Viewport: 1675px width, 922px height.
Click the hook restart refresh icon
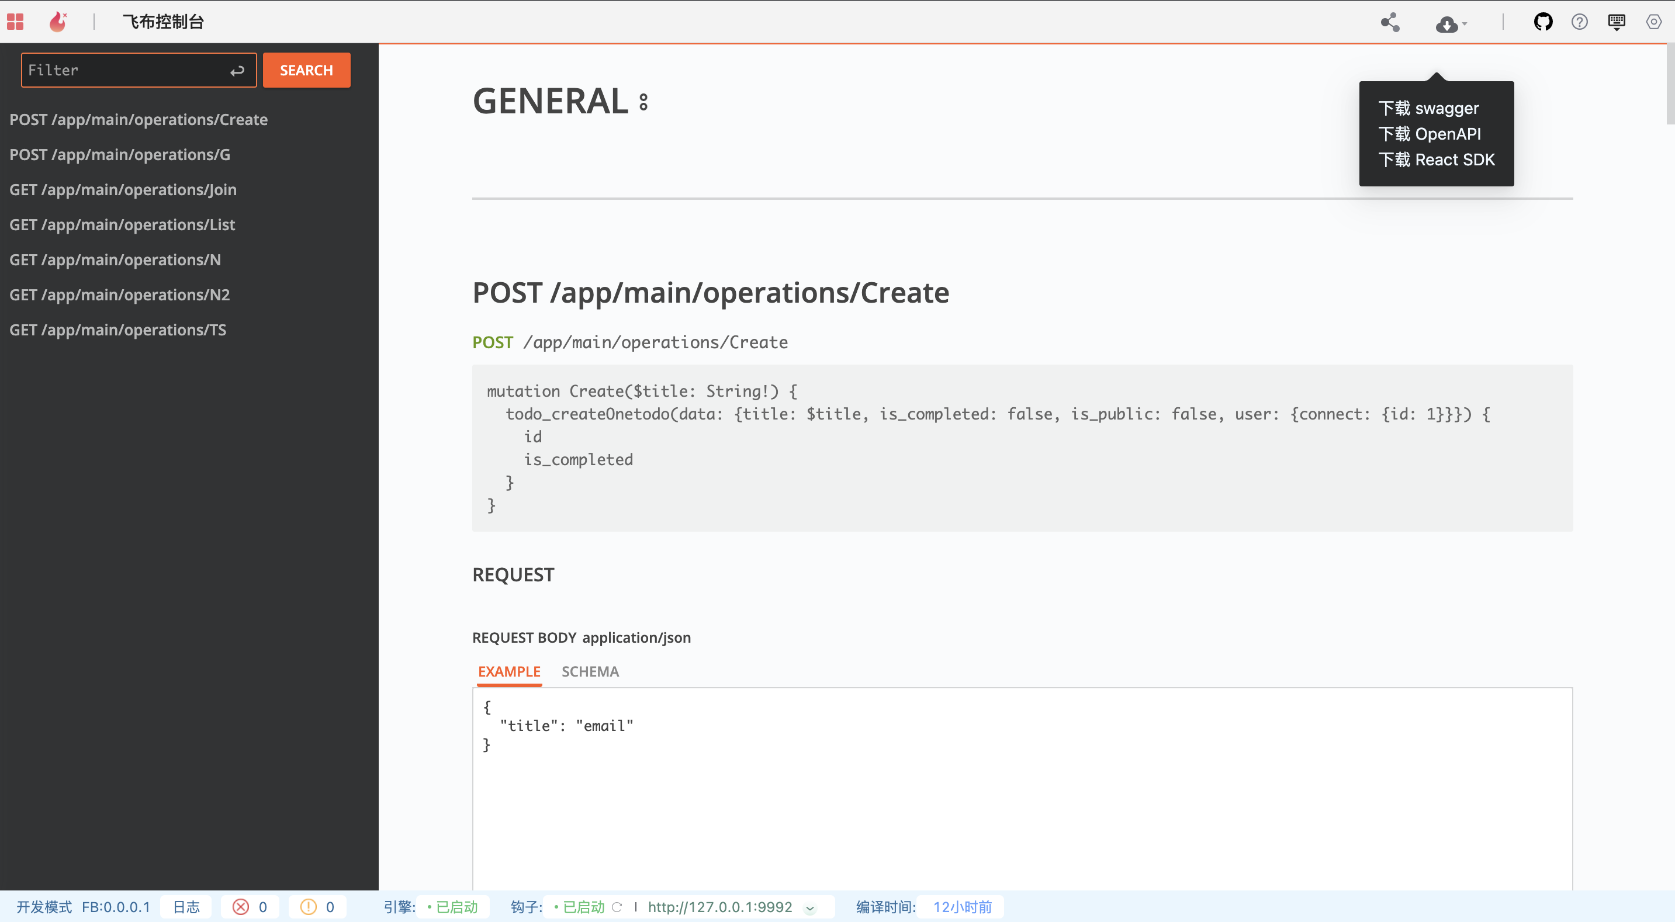pos(617,907)
